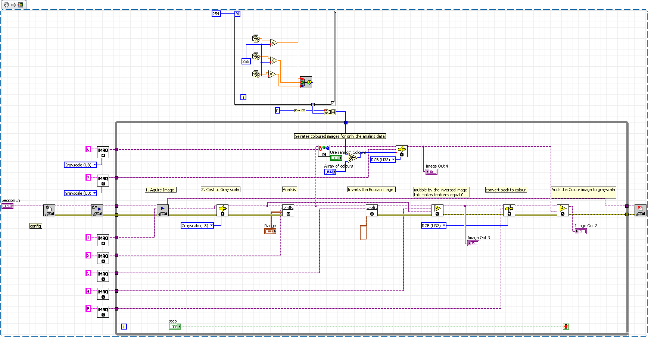Click the Image Out 4 indicator terminal

click(431, 172)
